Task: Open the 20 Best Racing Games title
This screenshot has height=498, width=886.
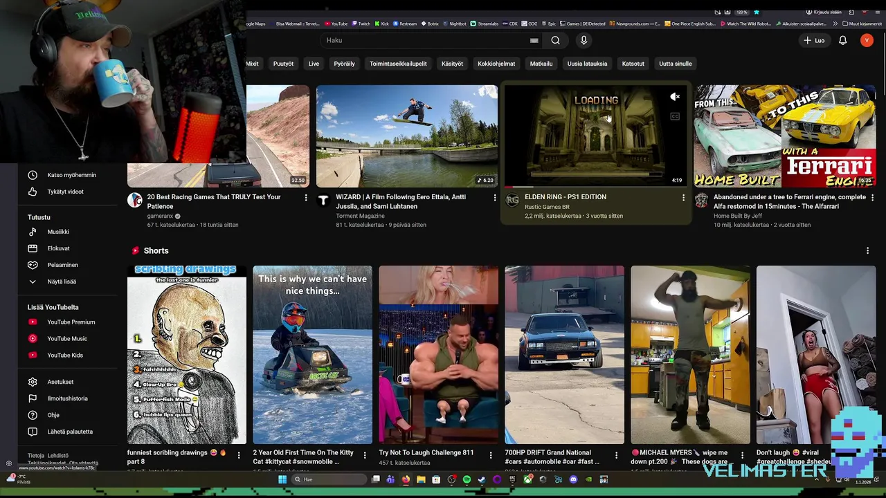Action: click(x=214, y=201)
